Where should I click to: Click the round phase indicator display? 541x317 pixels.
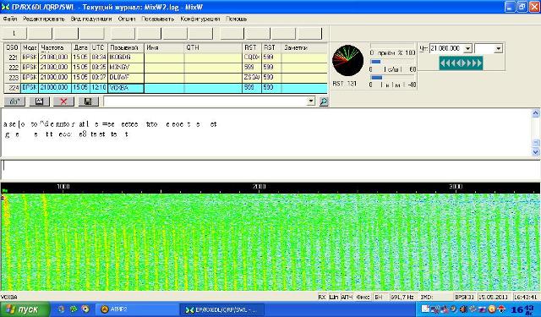347,61
